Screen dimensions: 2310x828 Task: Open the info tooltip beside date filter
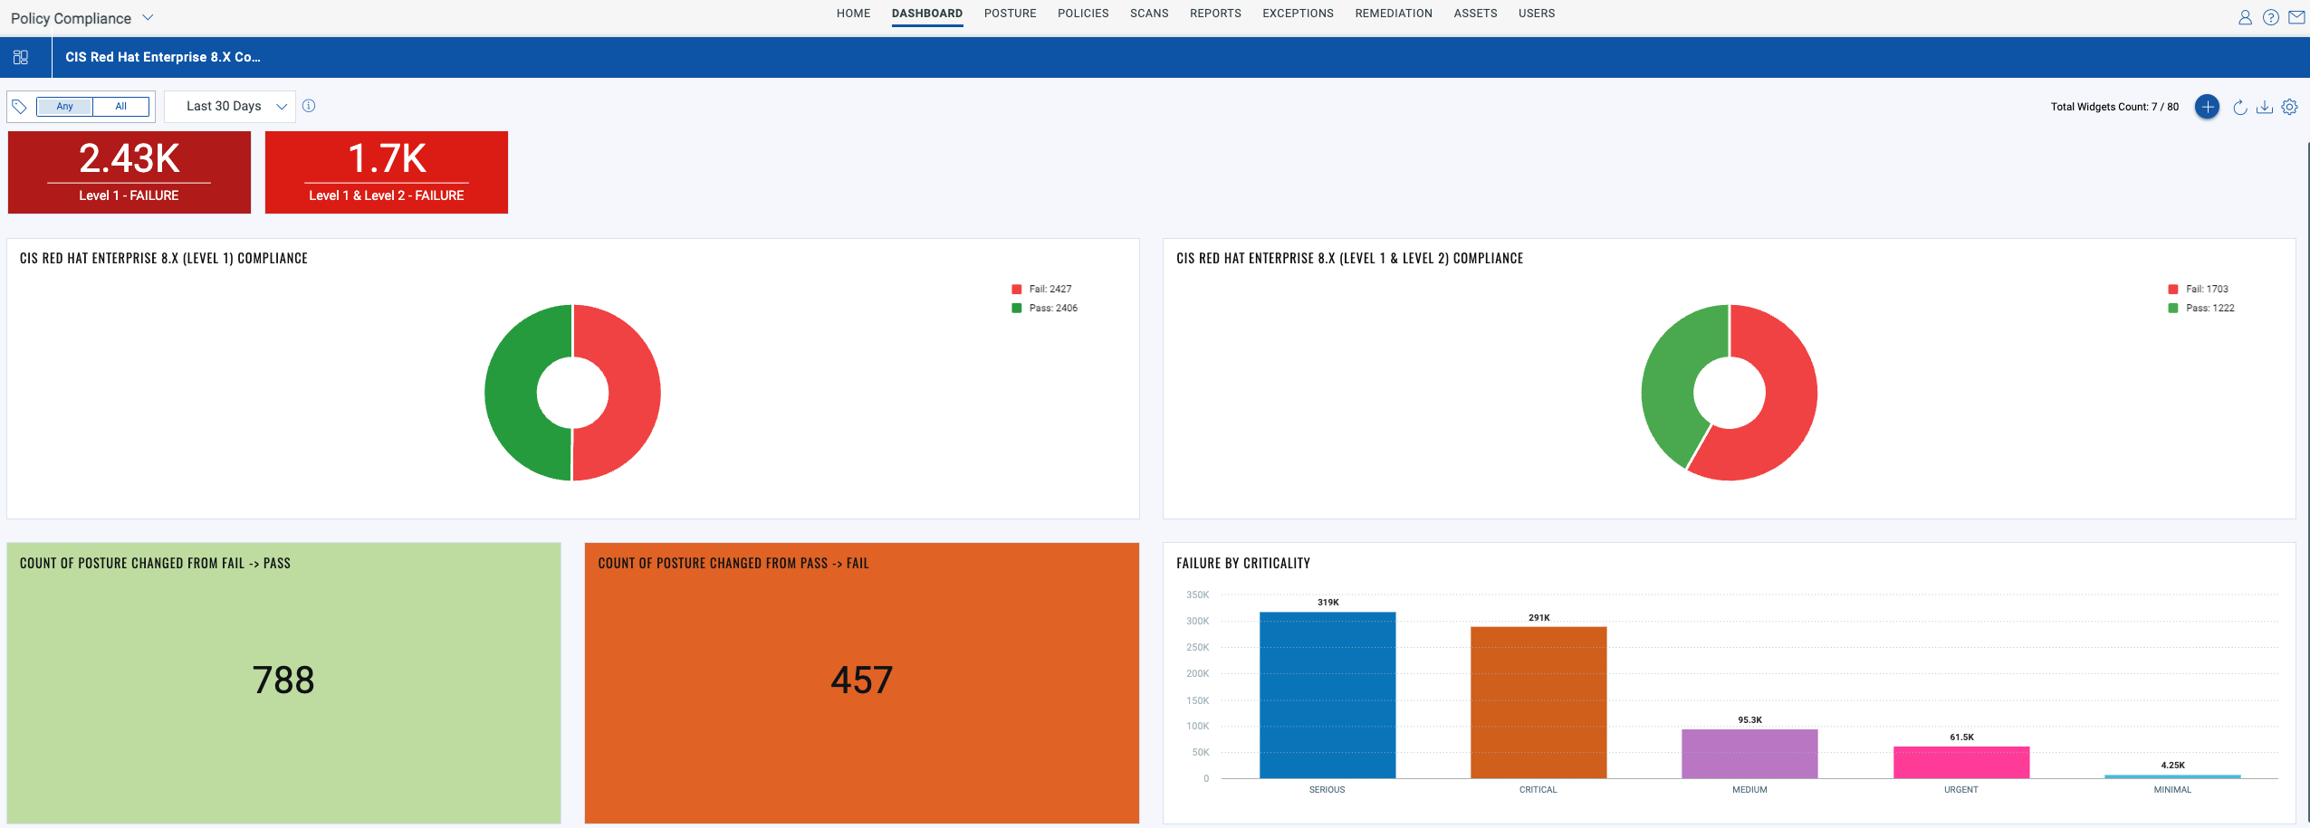coord(309,106)
